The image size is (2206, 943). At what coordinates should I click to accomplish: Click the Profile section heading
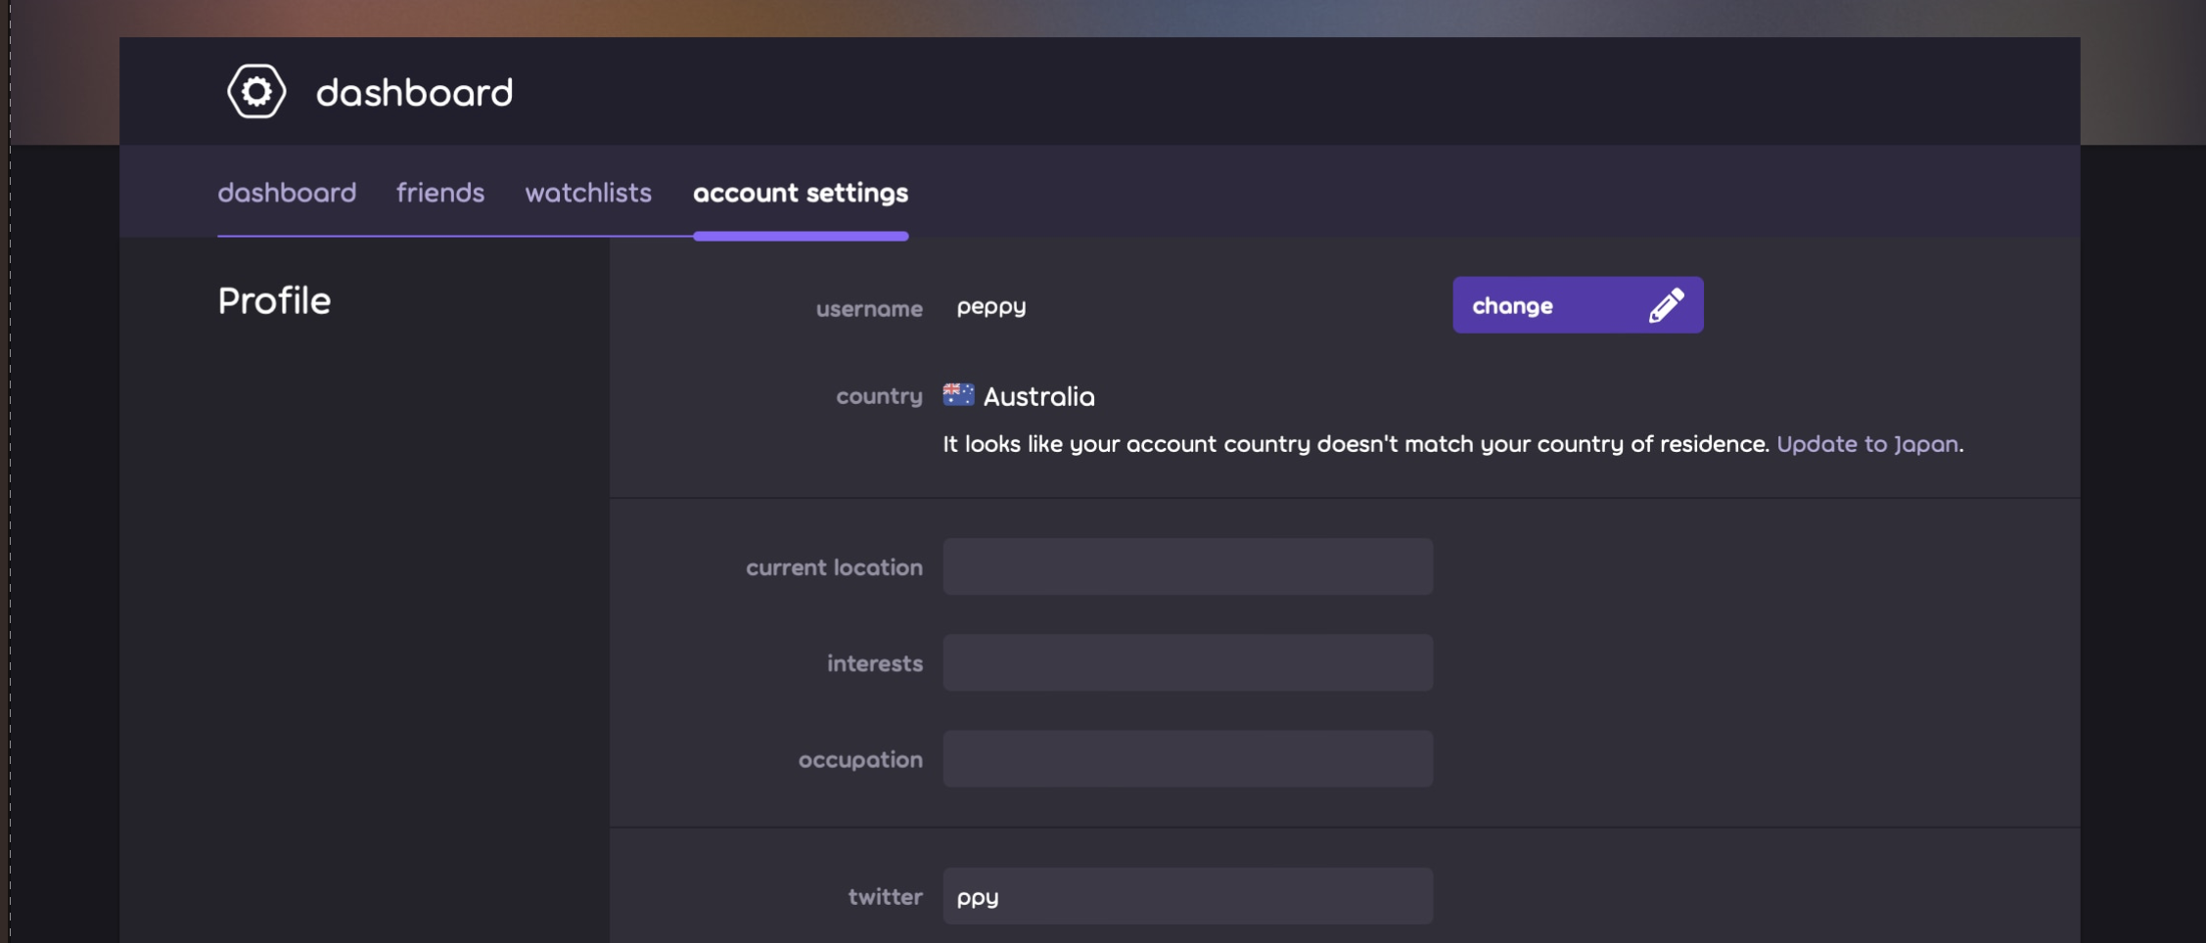[x=274, y=299]
